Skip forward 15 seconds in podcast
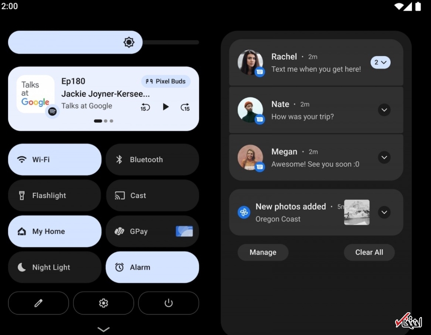Viewport: 431px width, 335px height. 185,107
